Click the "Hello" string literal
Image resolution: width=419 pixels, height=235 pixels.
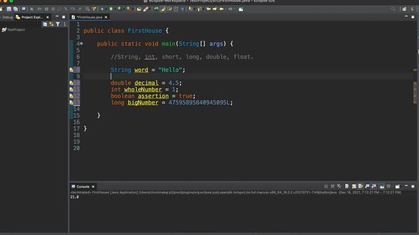tap(170, 70)
